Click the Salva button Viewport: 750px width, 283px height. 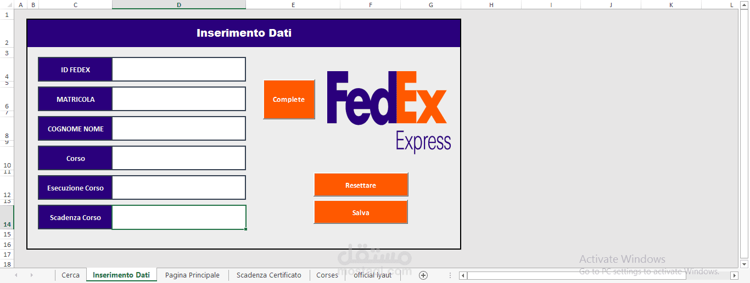tap(361, 212)
